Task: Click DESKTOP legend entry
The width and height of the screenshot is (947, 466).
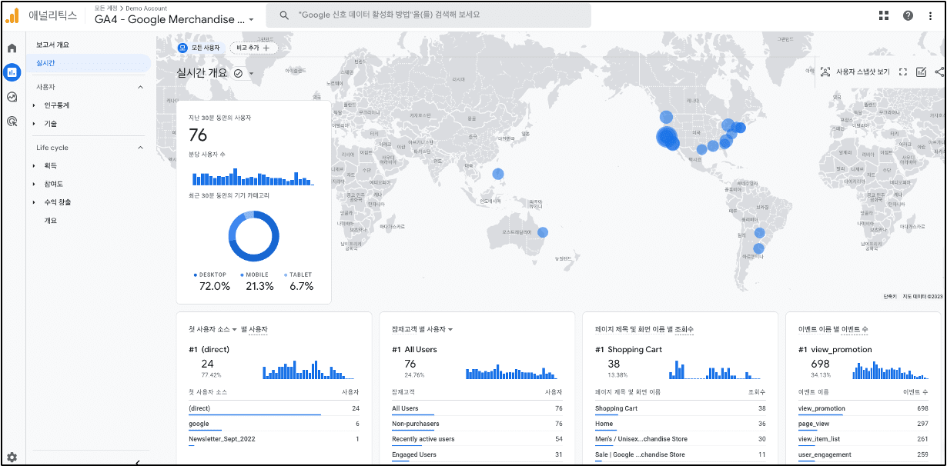Action: tap(209, 275)
